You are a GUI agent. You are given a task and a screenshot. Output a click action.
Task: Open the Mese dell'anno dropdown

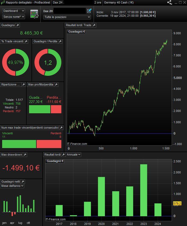pyautogui.click(x=12, y=186)
